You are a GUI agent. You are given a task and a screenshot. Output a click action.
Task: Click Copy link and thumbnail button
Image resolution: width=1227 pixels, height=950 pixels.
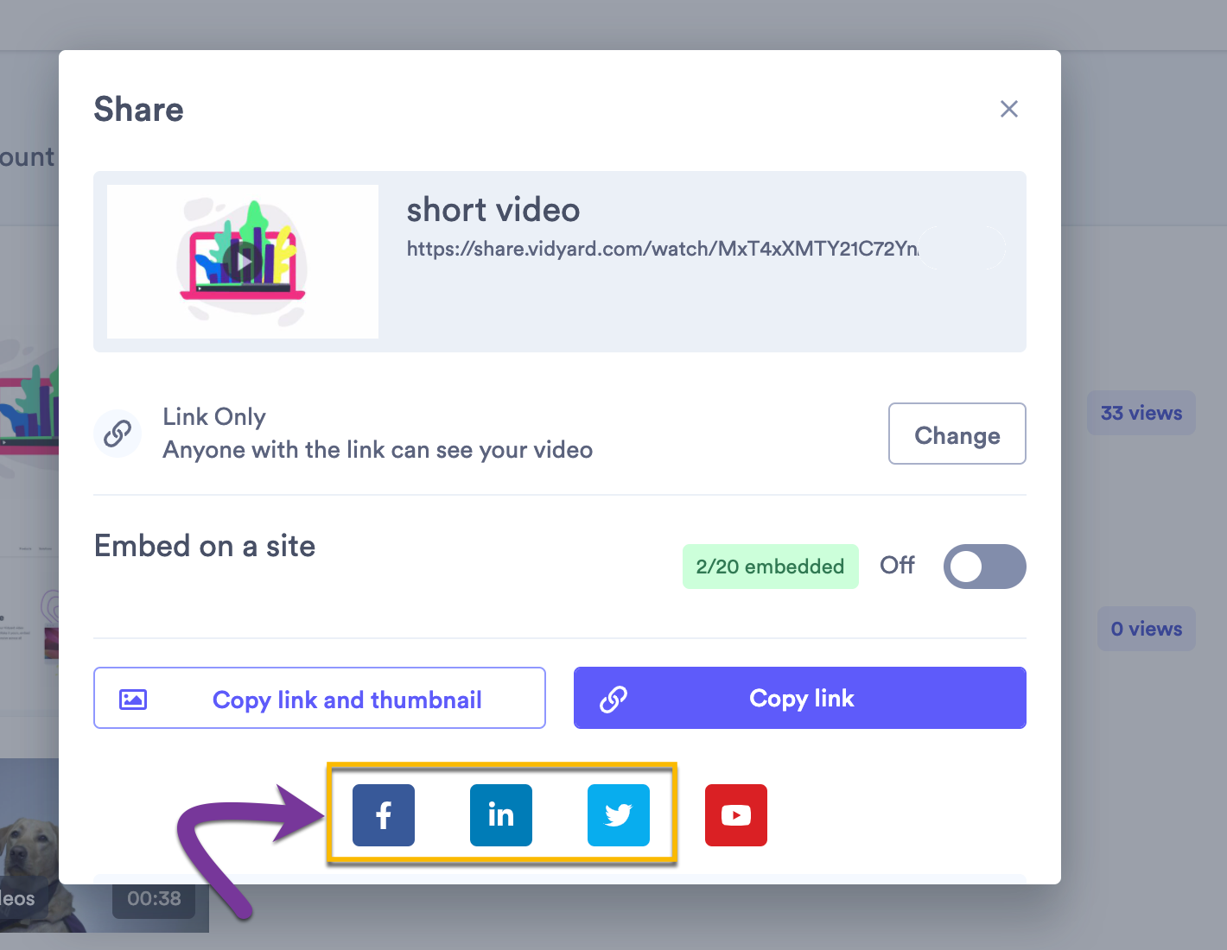320,698
